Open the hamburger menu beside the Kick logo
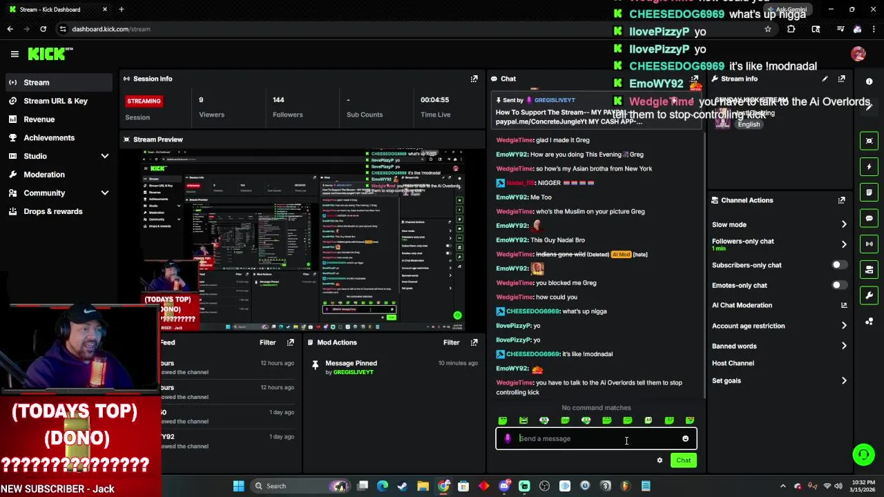 click(x=15, y=54)
